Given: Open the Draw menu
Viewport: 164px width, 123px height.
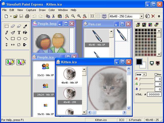Looking at the screenshot, I should pos(42,10).
